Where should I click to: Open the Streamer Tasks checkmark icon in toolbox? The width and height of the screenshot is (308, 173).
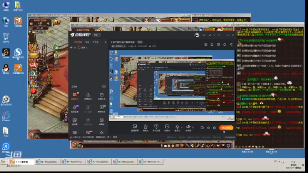click(x=102, y=96)
